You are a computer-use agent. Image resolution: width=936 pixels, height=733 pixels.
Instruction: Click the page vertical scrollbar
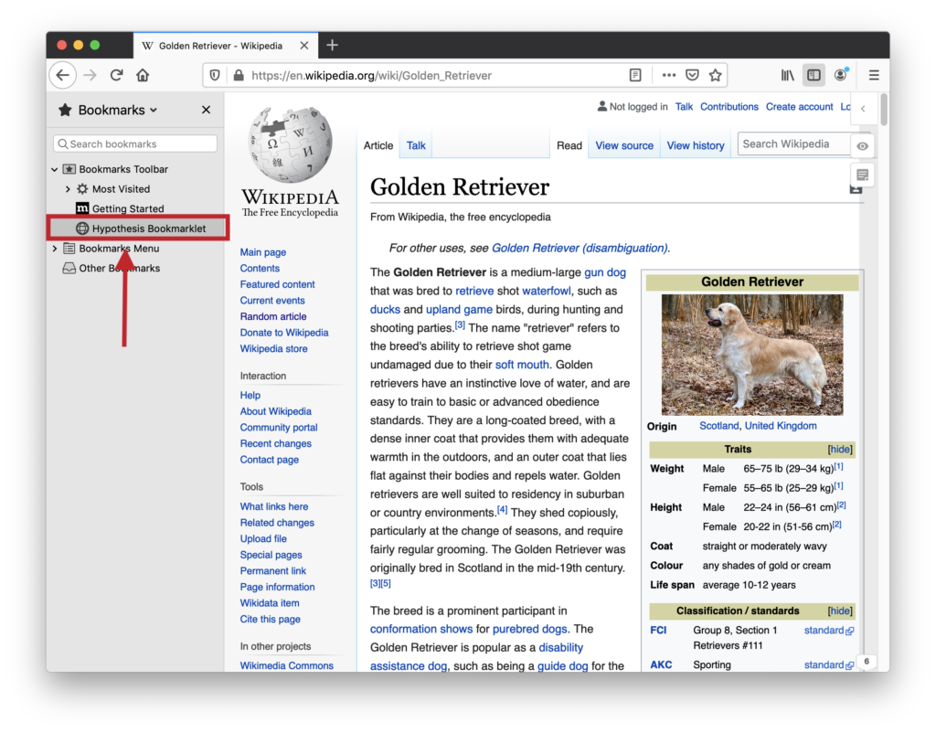tap(884, 110)
